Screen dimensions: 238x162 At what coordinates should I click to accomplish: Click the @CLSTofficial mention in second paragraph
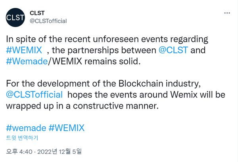35,95
